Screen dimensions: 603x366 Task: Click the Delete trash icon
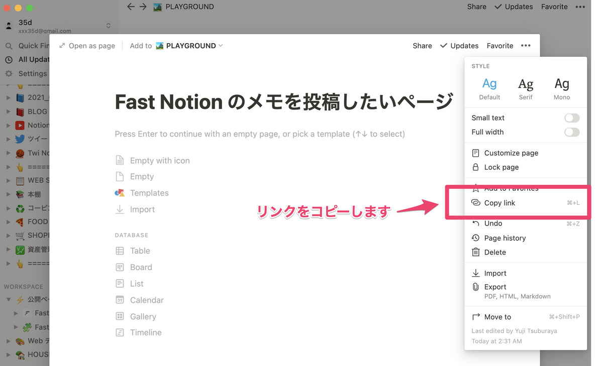pos(475,253)
